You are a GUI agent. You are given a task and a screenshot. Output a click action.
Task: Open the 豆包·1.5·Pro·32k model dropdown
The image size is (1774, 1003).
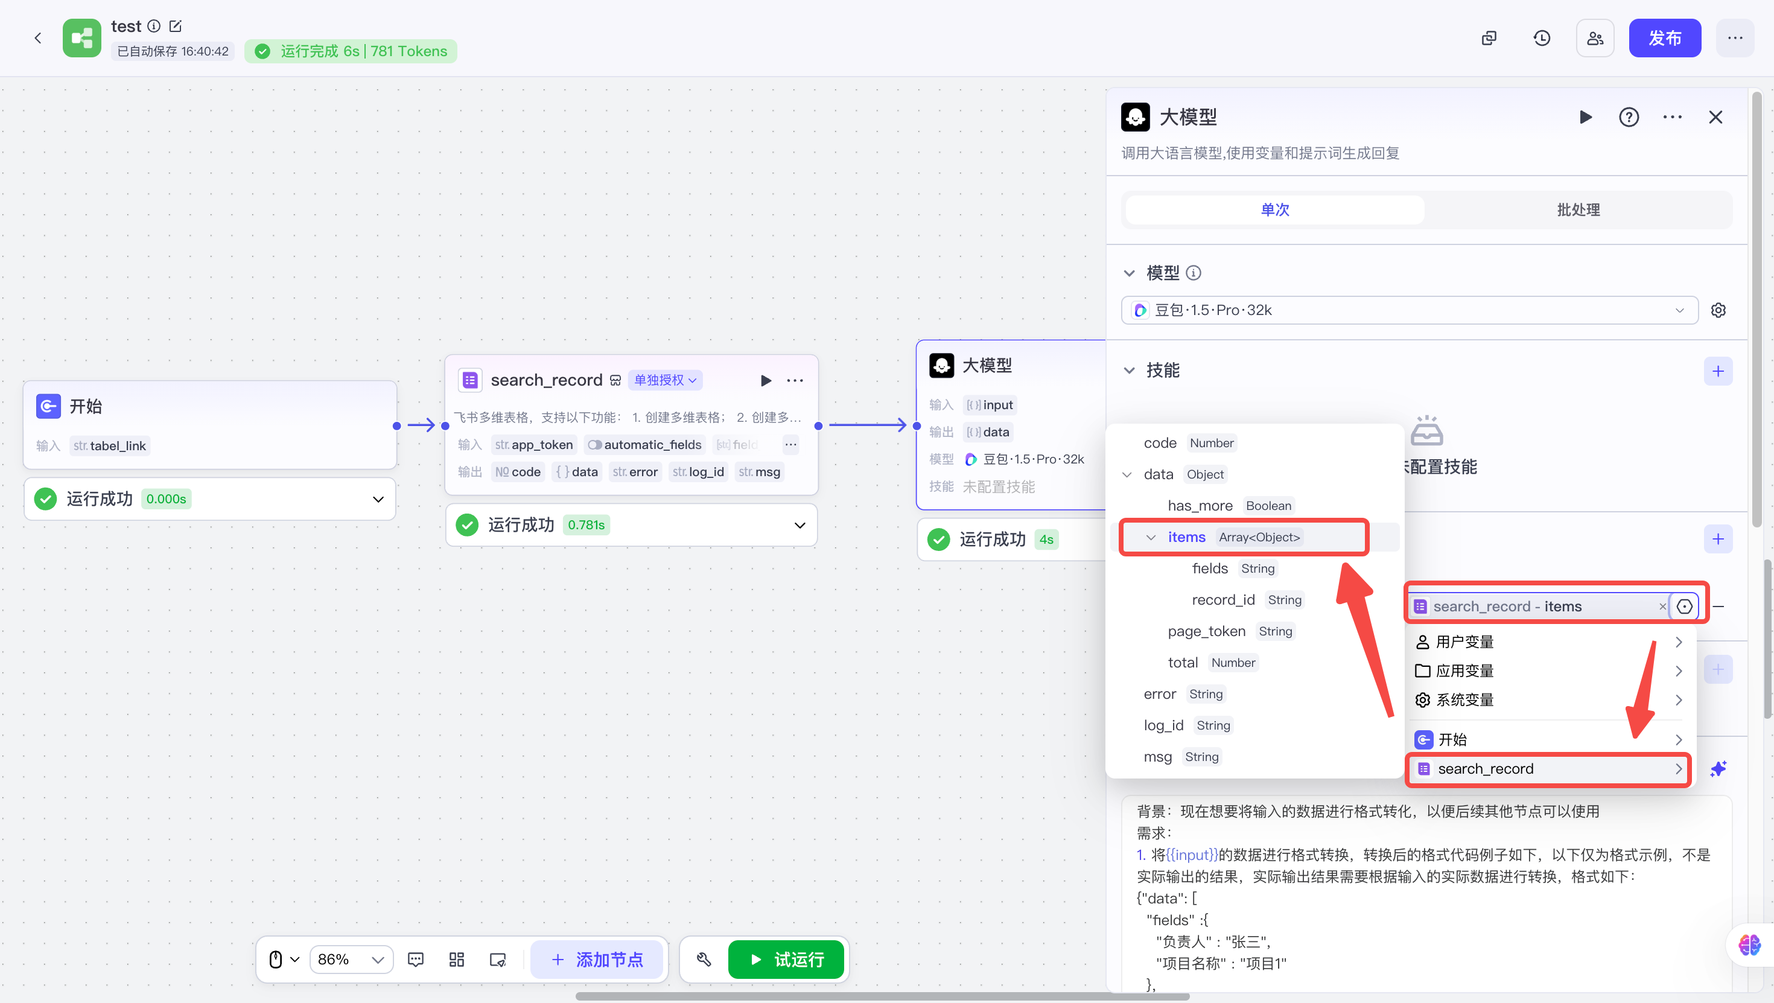point(1409,310)
